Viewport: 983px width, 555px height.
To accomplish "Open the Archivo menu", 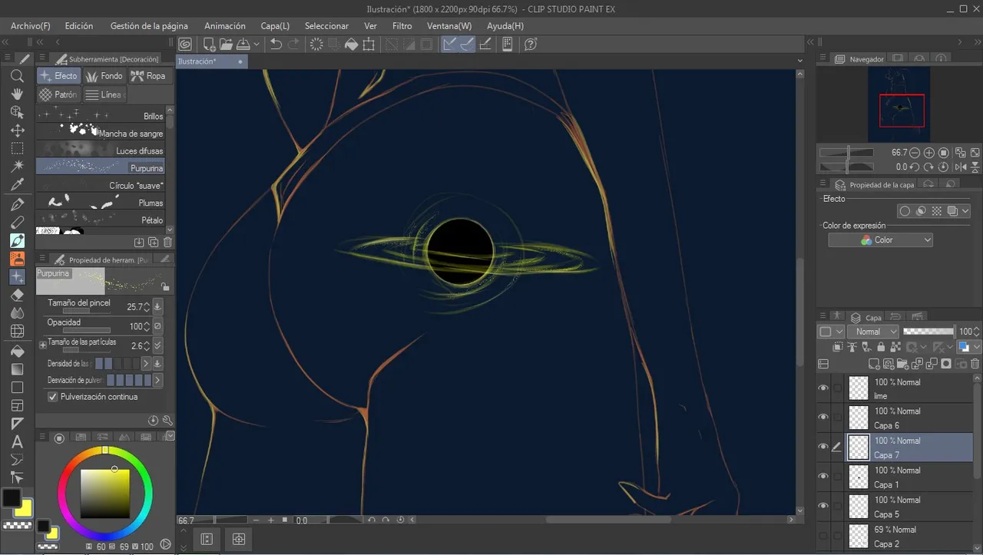I will (x=31, y=26).
